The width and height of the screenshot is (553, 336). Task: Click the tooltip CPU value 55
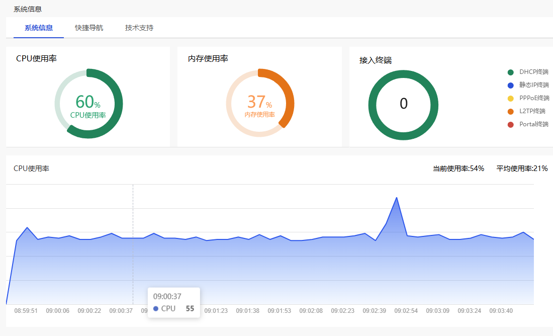coord(190,309)
